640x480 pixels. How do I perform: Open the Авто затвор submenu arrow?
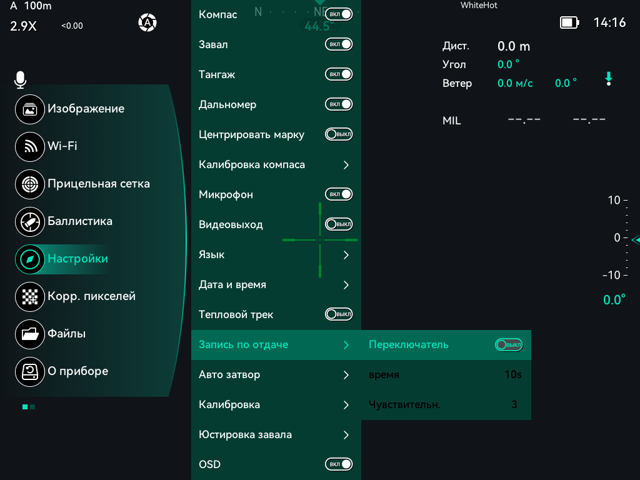point(346,375)
